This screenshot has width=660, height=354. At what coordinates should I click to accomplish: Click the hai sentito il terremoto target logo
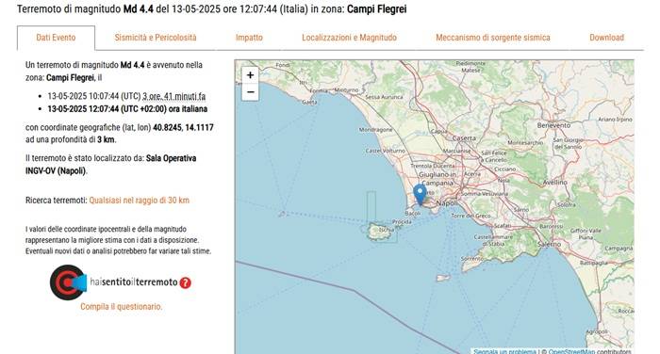68,282
